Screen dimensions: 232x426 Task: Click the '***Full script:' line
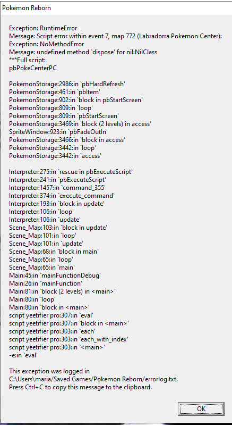(28, 60)
